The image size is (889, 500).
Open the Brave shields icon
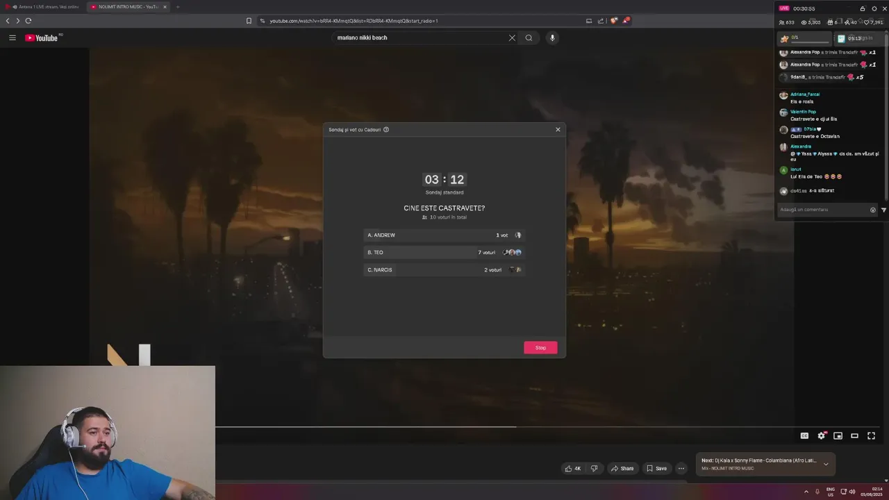pyautogui.click(x=613, y=21)
